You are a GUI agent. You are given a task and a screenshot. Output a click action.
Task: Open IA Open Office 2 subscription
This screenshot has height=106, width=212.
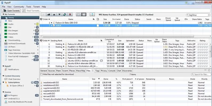17,86
